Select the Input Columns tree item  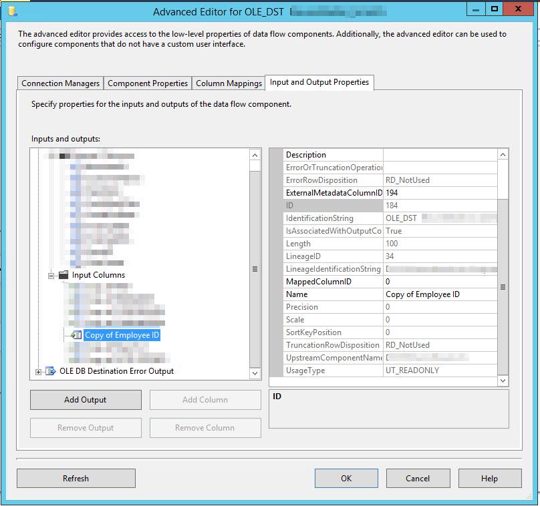(x=98, y=275)
